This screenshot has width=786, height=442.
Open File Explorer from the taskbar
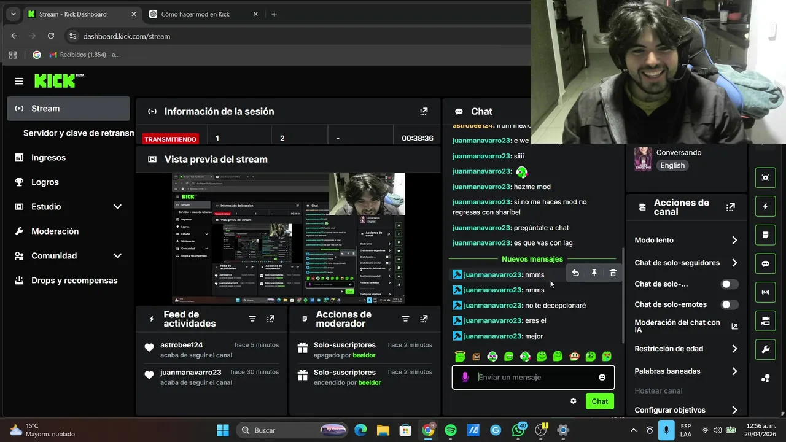point(383,430)
